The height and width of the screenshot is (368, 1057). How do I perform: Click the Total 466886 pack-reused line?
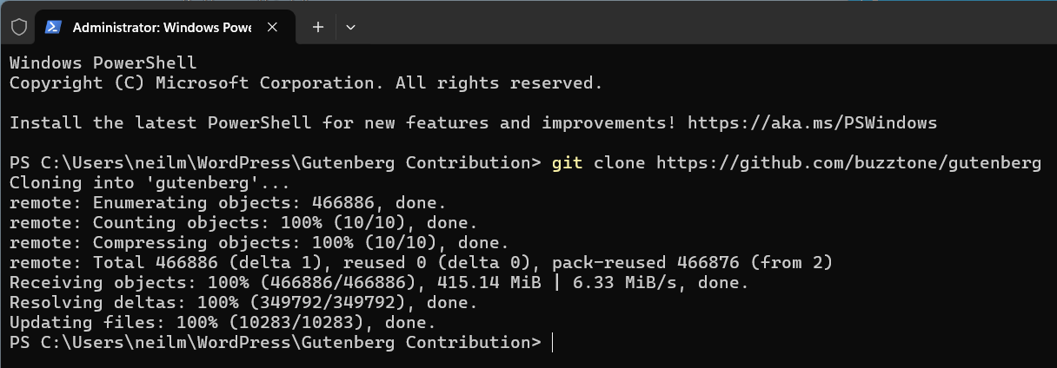tap(421, 262)
